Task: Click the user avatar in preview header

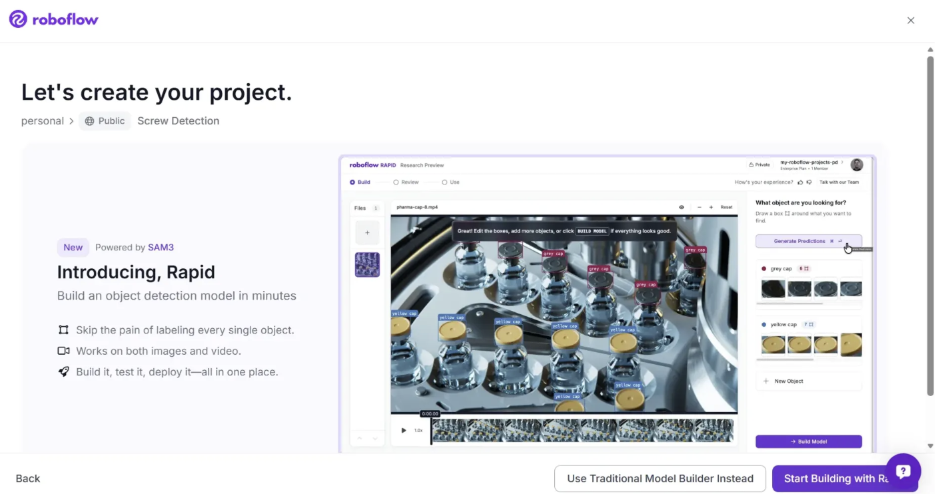Action: pyautogui.click(x=857, y=164)
